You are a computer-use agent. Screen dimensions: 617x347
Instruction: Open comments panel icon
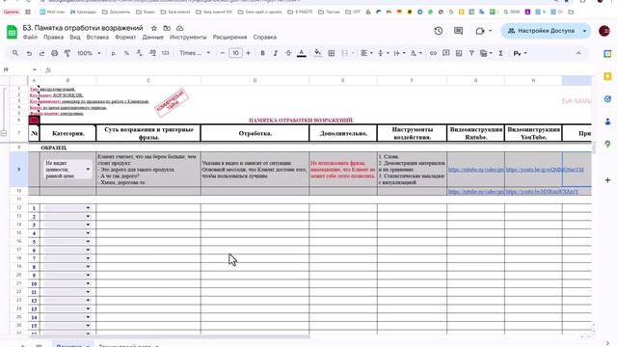point(458,31)
